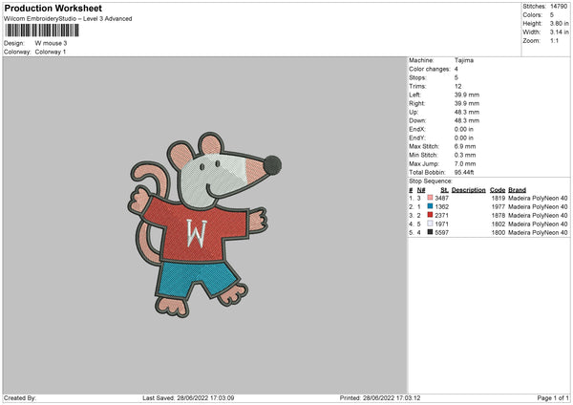Click the Max Jump value '7.0 mm'
Viewport: 573px width, 405px height.
coord(465,163)
